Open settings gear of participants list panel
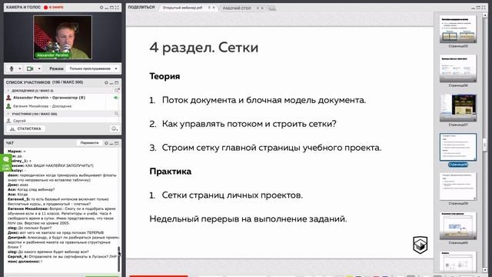The image size is (492, 277). 106,82
